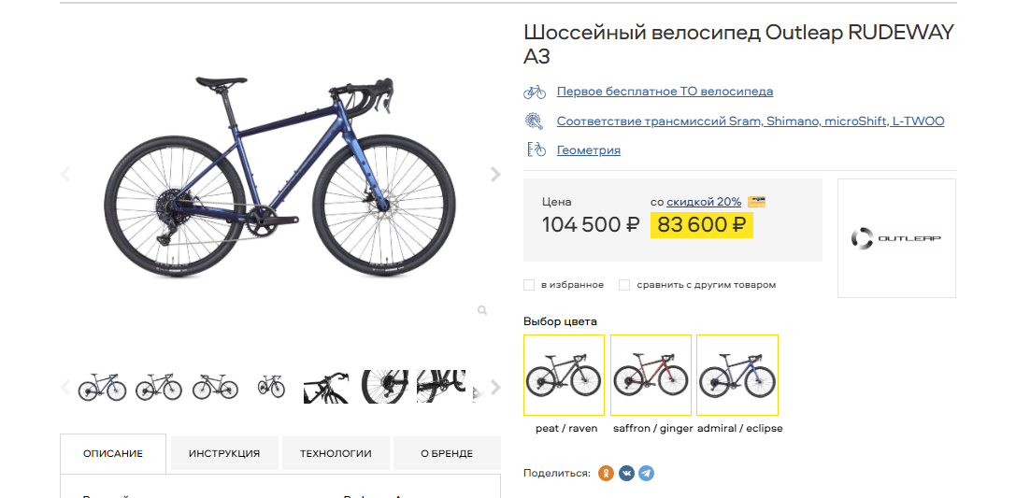This screenshot has width=1030, height=498.
Task: Show the next main bike photo
Action: (496, 174)
